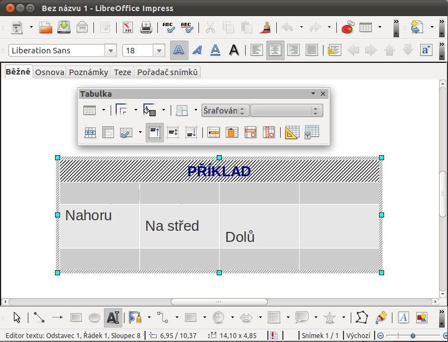The height and width of the screenshot is (342, 448).
Task: Export directly as PDF
Action: pos(128,27)
